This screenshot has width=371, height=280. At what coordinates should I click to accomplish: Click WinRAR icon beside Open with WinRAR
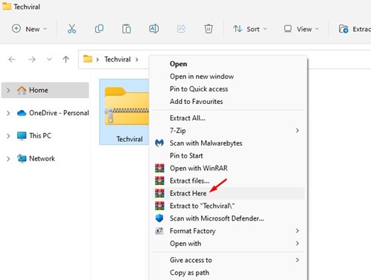coord(160,169)
